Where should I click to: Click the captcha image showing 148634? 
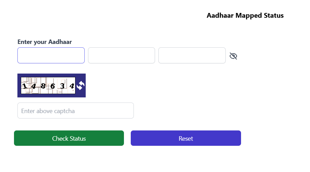coord(48,85)
